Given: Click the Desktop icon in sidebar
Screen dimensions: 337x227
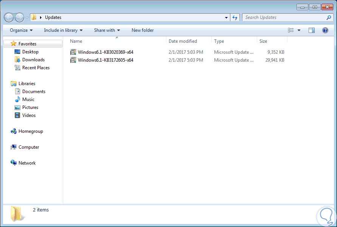Looking at the screenshot, I should coord(17,51).
